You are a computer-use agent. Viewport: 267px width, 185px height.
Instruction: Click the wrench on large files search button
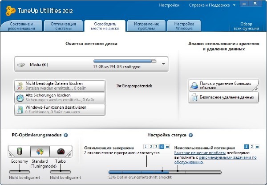(x=256, y=89)
